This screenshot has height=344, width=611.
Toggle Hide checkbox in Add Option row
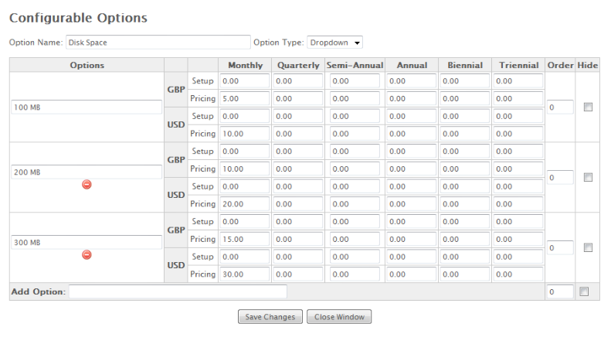point(584,291)
